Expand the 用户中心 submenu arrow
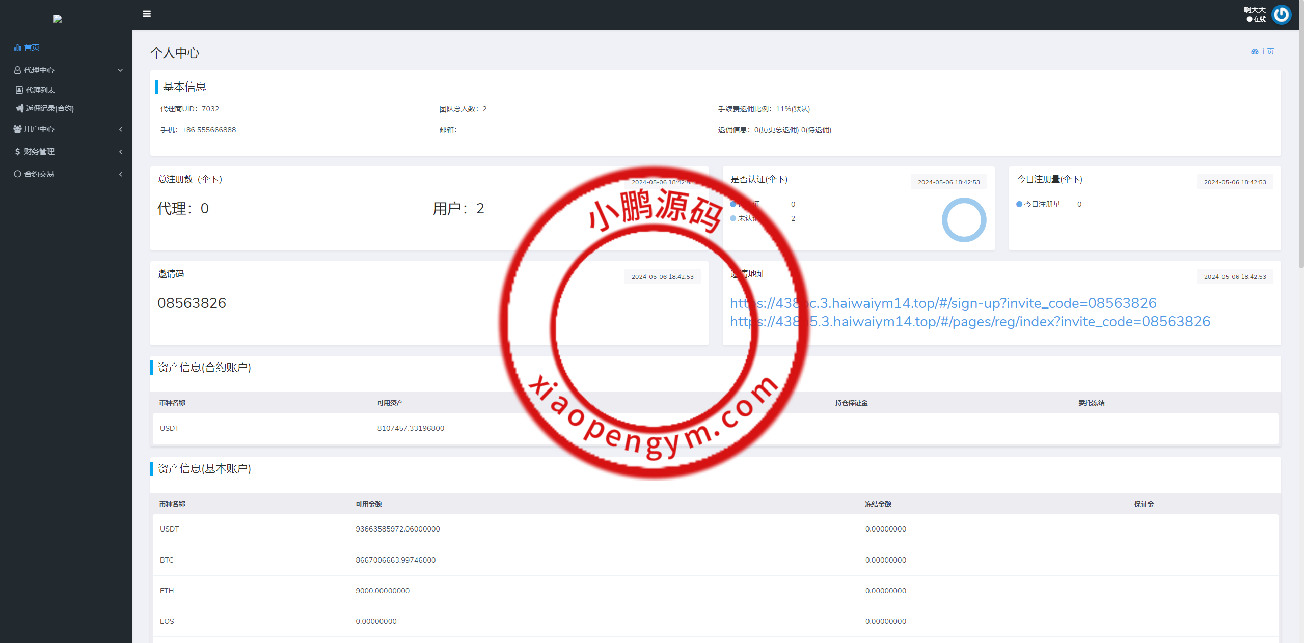 click(120, 129)
